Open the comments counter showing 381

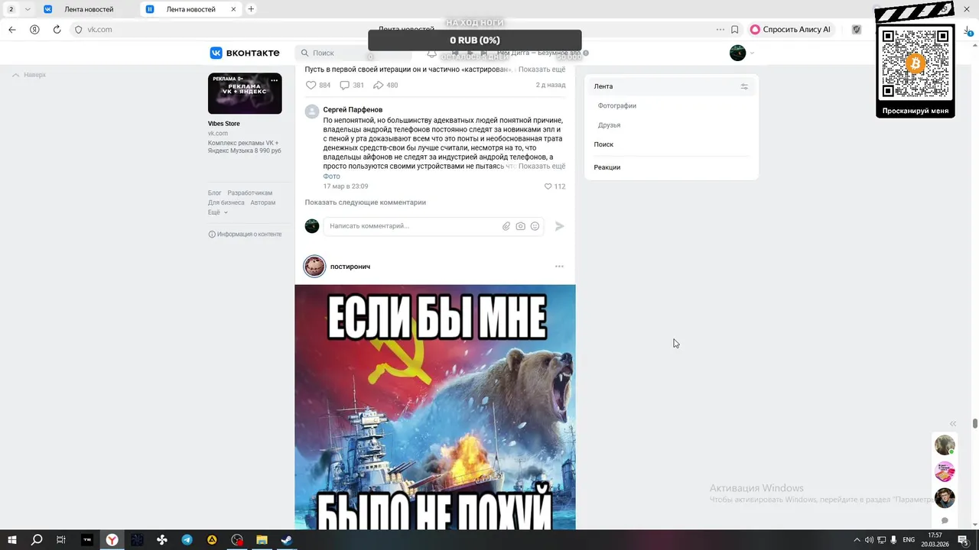coord(352,86)
